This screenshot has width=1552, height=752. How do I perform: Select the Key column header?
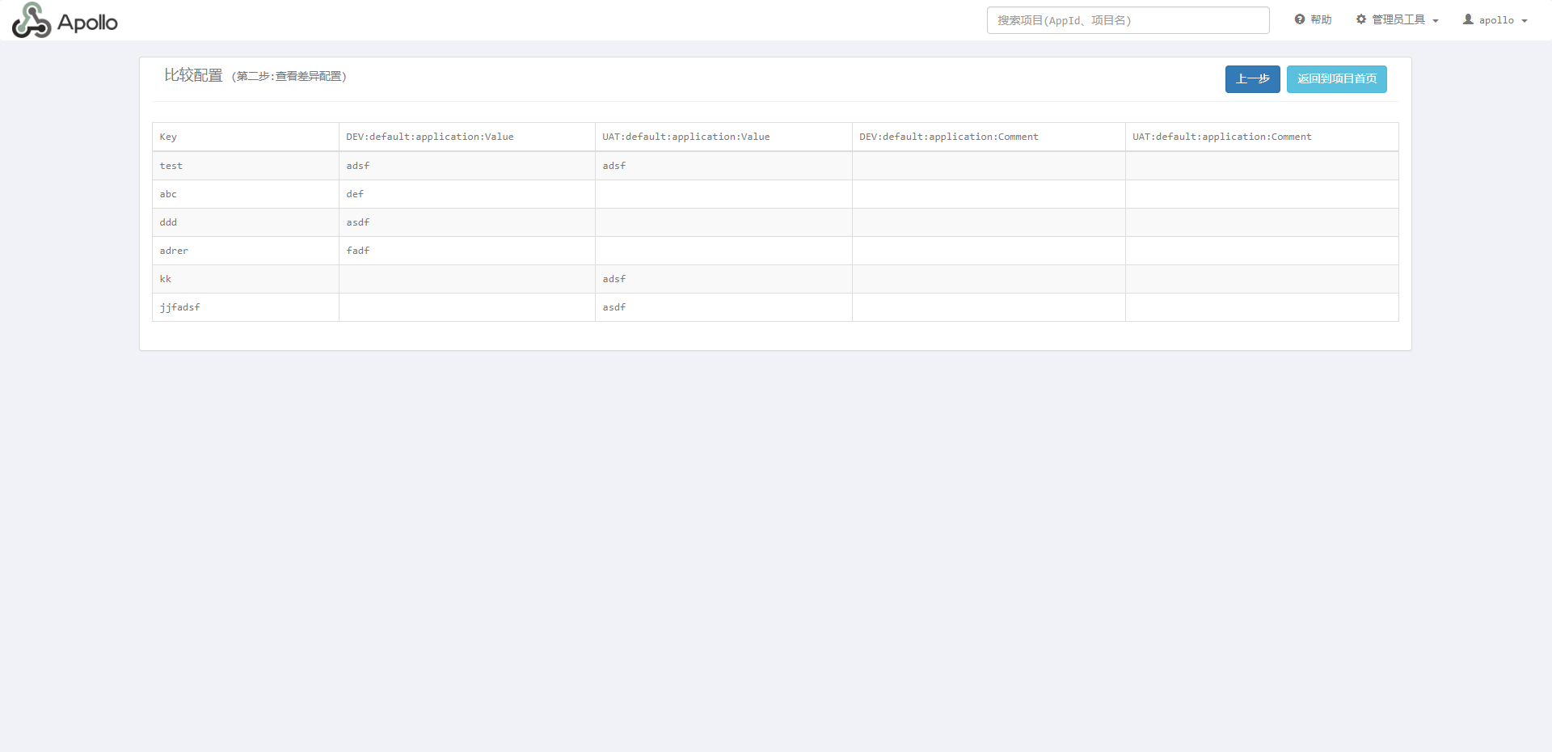(x=168, y=136)
